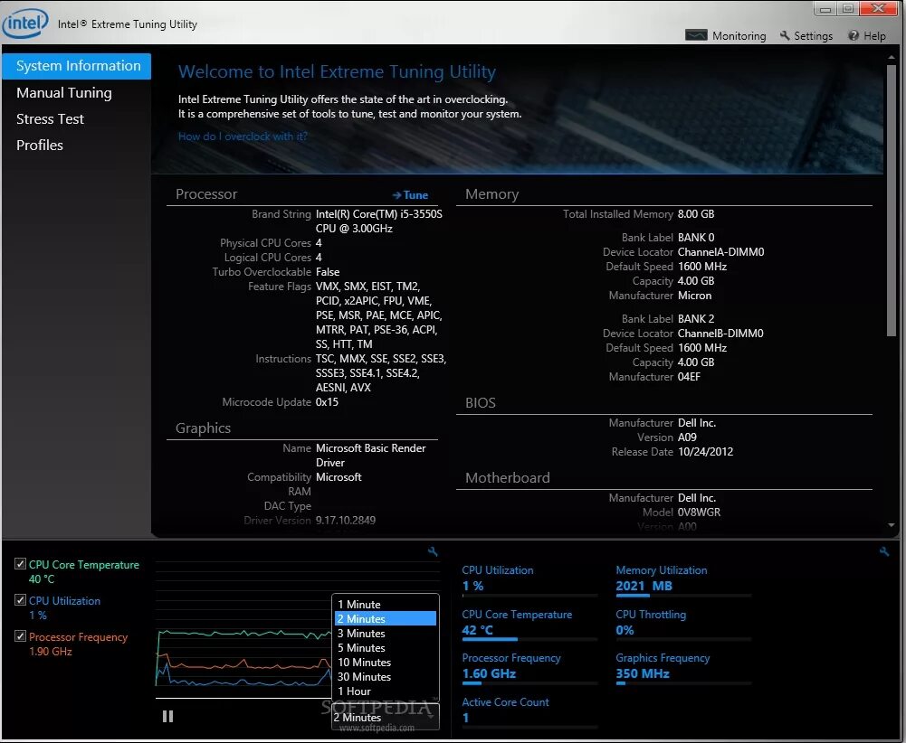Image resolution: width=906 pixels, height=743 pixels.
Task: Click the CPU Utilization 1 % monitor bar
Action: [x=529, y=578]
